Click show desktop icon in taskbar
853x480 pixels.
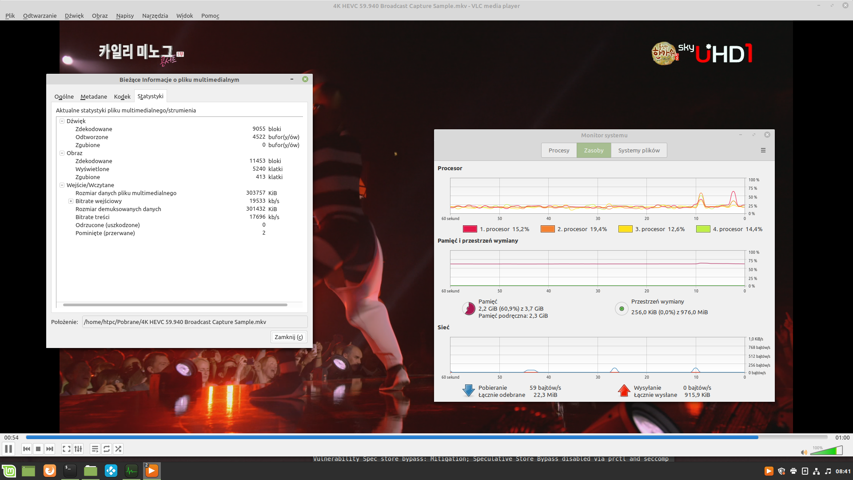click(x=28, y=471)
